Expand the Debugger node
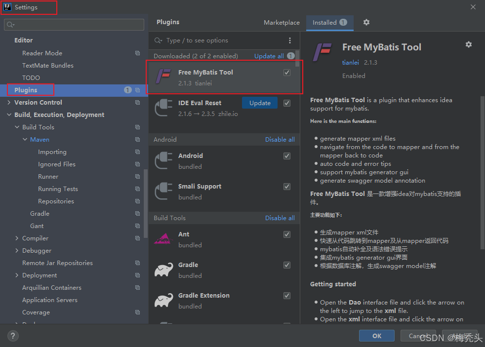Image resolution: width=485 pixels, height=347 pixels. pyautogui.click(x=17, y=250)
